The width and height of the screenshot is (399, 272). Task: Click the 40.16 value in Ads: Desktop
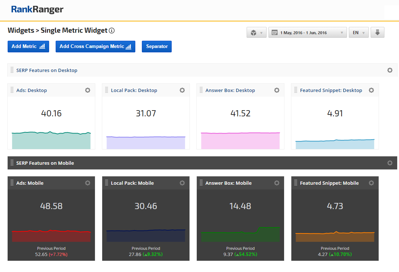tap(51, 113)
